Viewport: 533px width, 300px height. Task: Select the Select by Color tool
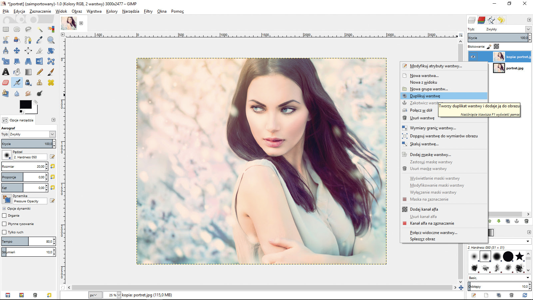click(51, 29)
